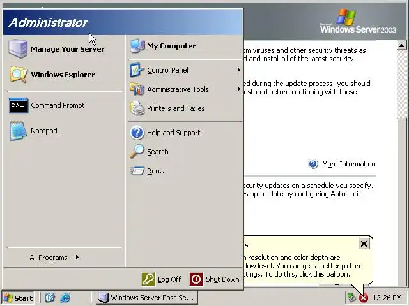Click the taskbar clock 12:26 PM
This screenshot has height=306, width=409.
point(387,298)
